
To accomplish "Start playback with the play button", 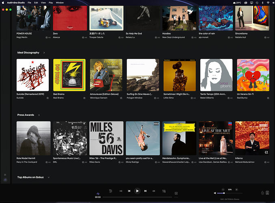I will 137,191.
